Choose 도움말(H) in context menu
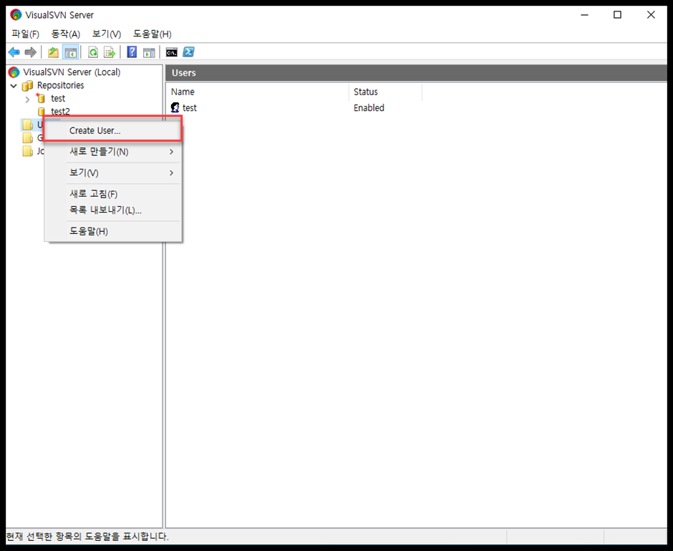This screenshot has height=551, width=673. coord(113,231)
